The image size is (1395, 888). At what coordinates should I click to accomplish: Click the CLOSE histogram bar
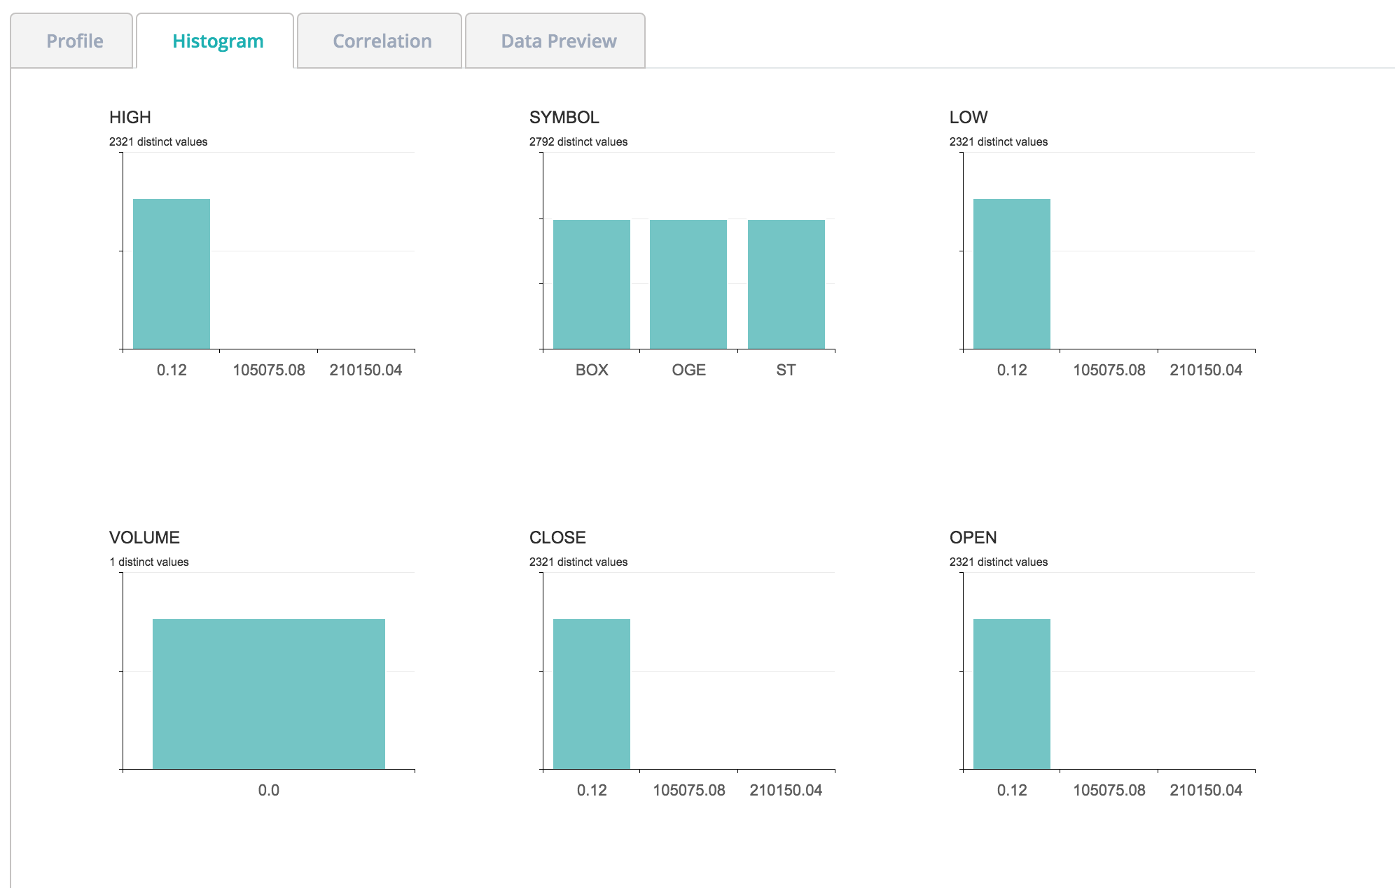[x=592, y=694]
